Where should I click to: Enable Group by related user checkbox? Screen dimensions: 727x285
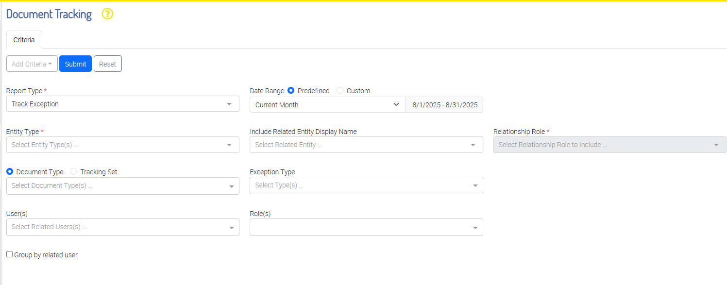pyautogui.click(x=9, y=254)
